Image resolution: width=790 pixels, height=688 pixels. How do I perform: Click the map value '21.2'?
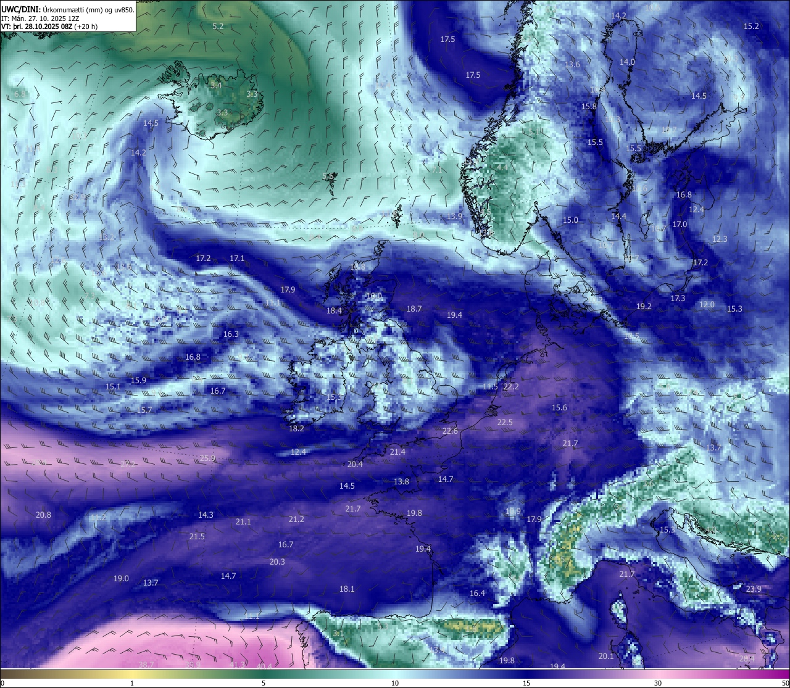[x=296, y=520]
